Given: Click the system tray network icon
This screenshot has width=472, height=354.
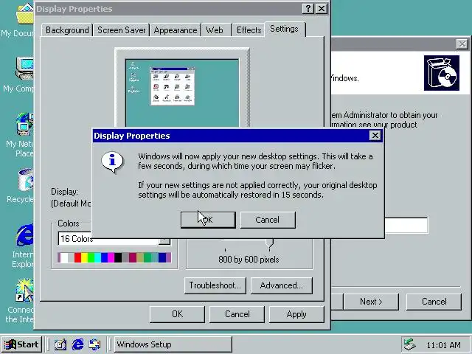Looking at the screenshot, I should 410,344.
